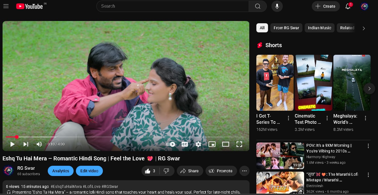This screenshot has width=378, height=195.
Task: Open video settings gear
Action: point(198,144)
